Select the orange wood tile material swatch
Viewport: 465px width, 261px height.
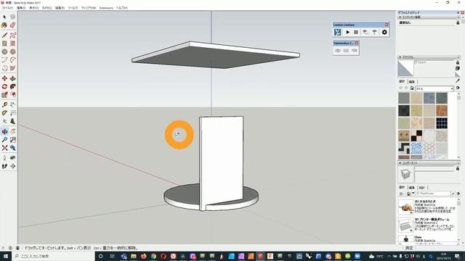(x=442, y=111)
